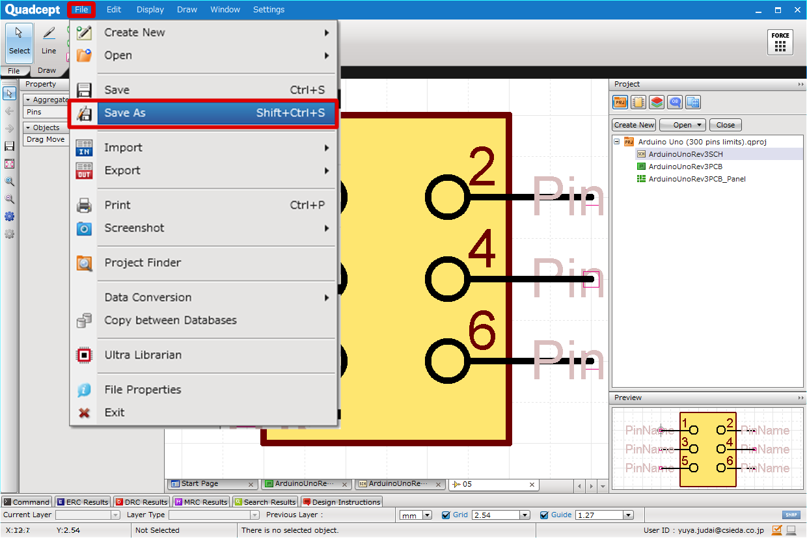Click the Project Finder magnifier icon
This screenshot has height=538, width=807.
84,263
